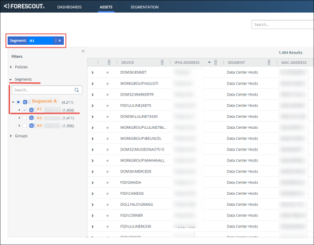
Task: Expand the DOM32\WARKERTR row
Action: (93, 94)
